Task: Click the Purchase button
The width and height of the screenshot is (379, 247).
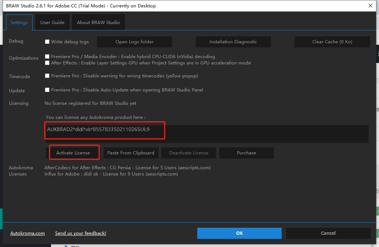Action: (246, 153)
